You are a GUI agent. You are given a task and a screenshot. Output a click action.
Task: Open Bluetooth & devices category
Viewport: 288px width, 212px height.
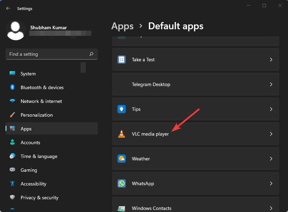pos(52,87)
